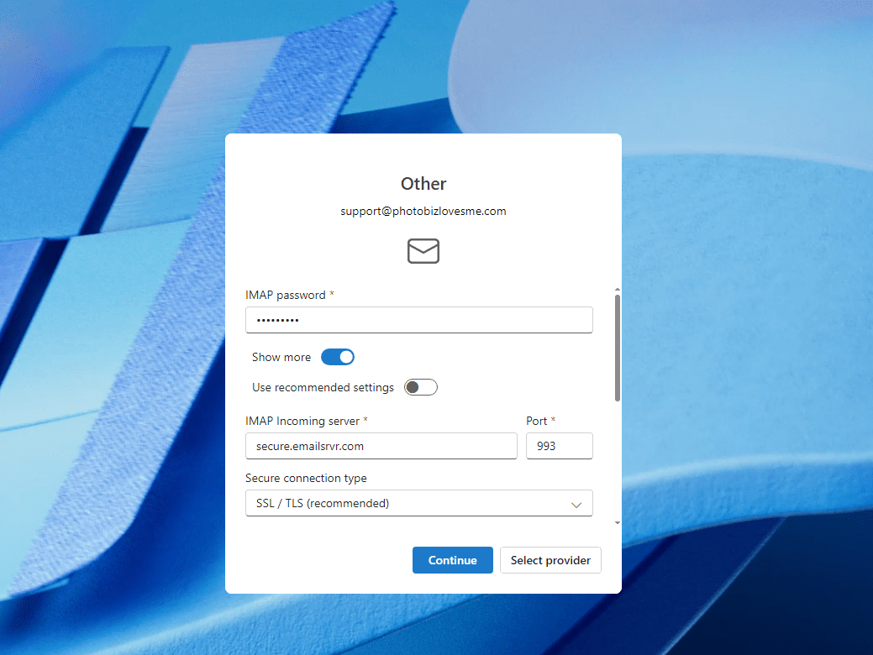Image resolution: width=873 pixels, height=655 pixels.
Task: Click the IMAP password label
Action: pos(285,295)
